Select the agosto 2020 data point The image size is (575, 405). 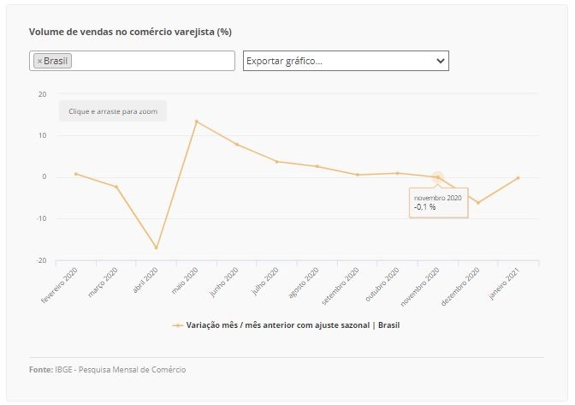(x=317, y=166)
